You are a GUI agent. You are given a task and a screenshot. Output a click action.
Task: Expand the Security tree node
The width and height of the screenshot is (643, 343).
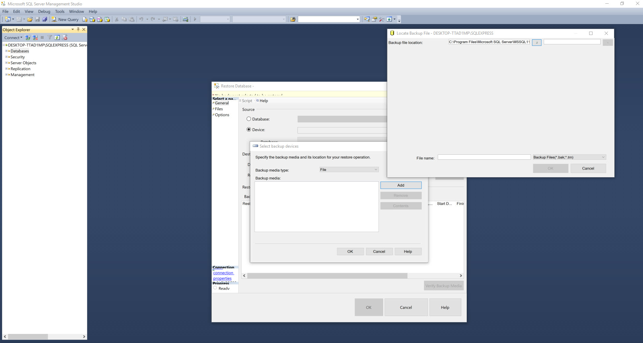pyautogui.click(x=6, y=57)
